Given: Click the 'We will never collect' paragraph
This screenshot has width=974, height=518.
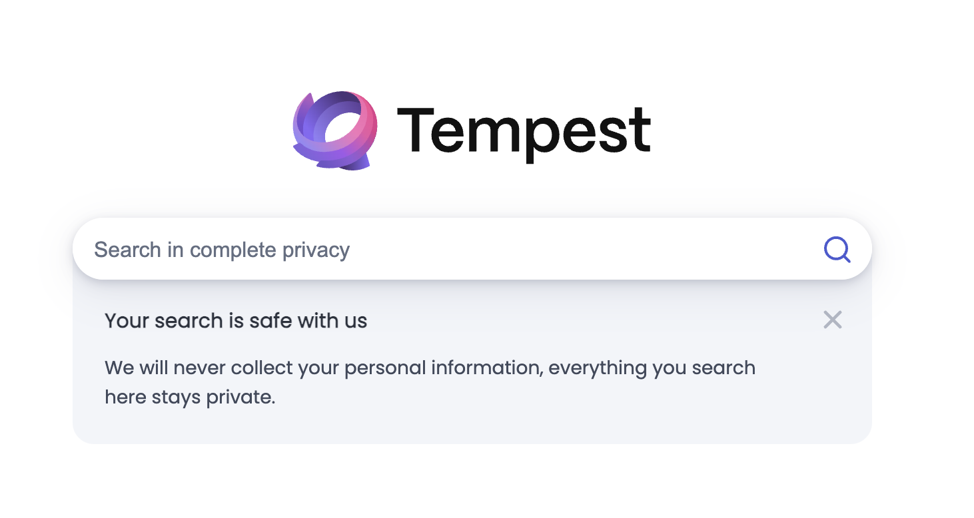Looking at the screenshot, I should [x=430, y=382].
